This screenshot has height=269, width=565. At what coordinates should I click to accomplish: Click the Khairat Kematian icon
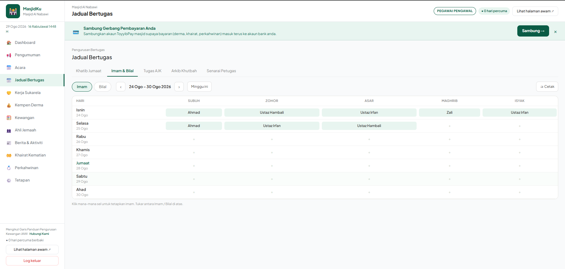[x=9, y=155]
